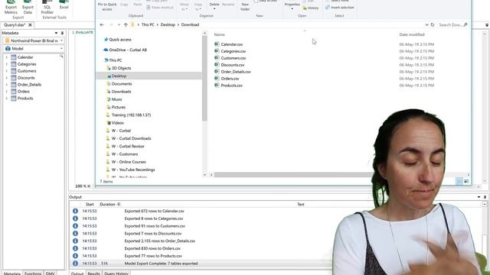Launch SQL Profiler from External Tools
This screenshot has height=275, width=490.
click(x=47, y=7)
